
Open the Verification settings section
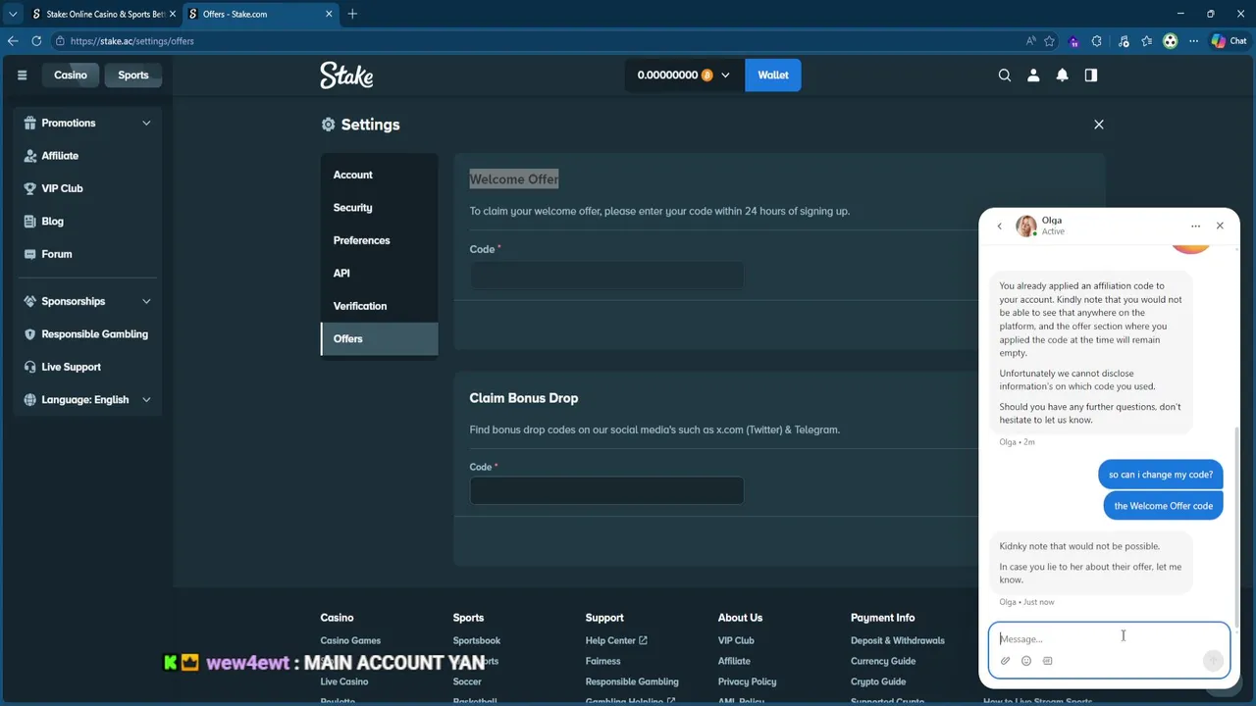click(x=379, y=306)
